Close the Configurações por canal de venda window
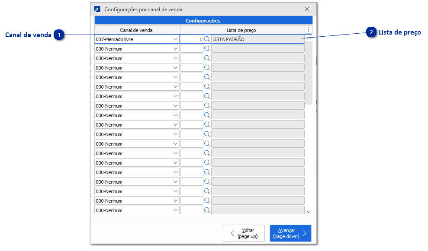428x251 pixels. coord(307,9)
